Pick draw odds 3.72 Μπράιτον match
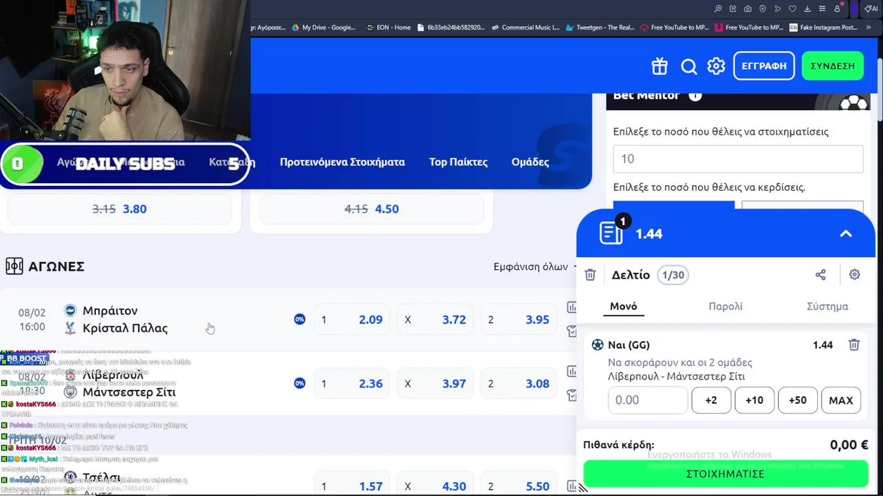The height and width of the screenshot is (496, 883). (x=436, y=320)
